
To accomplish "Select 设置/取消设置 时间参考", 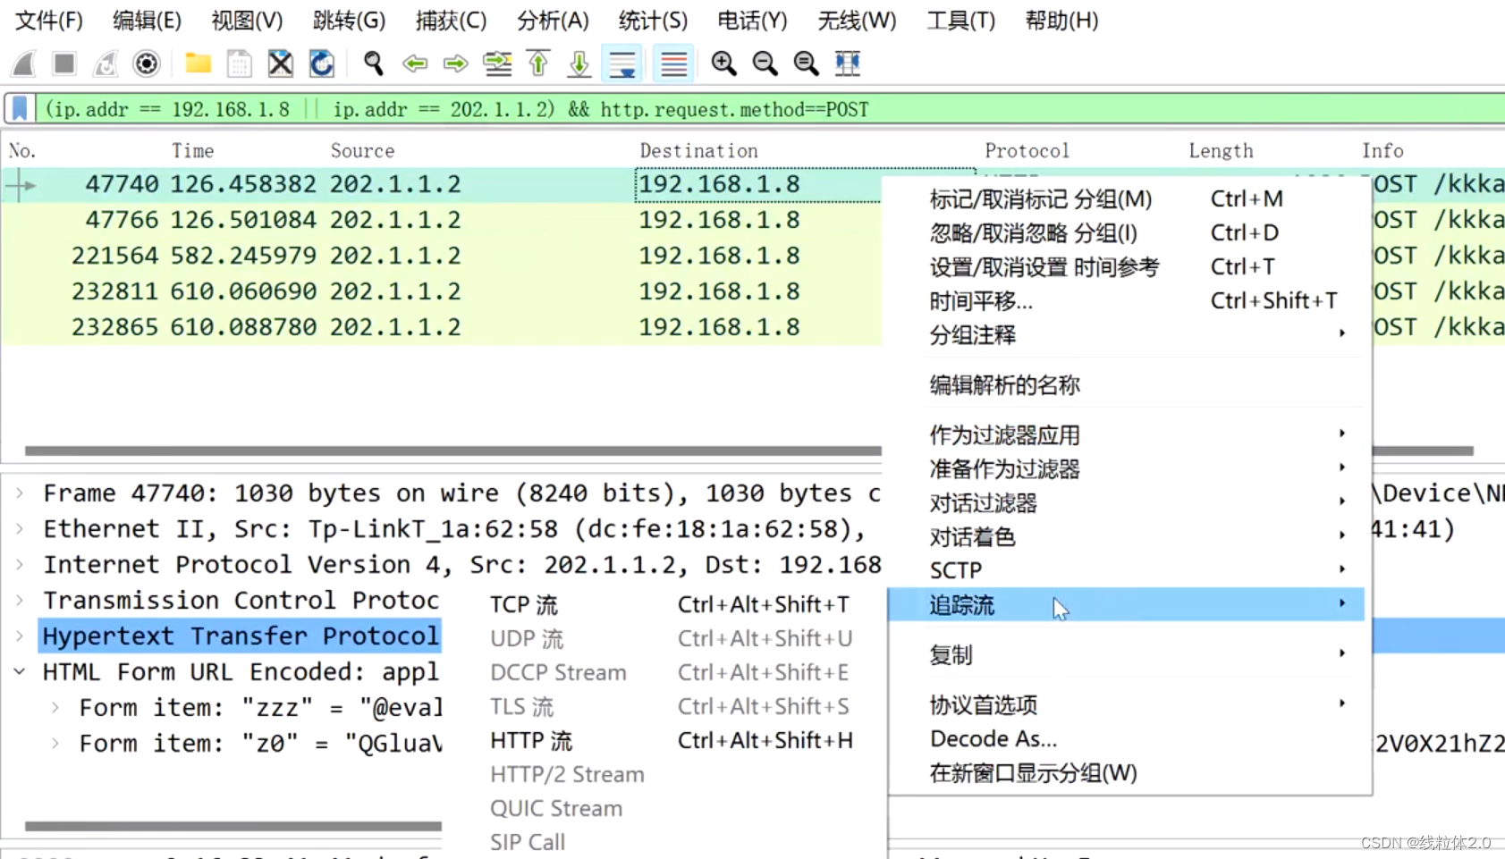I will tap(1127, 267).
